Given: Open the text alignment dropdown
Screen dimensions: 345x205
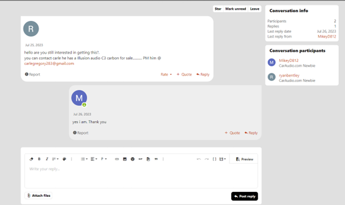Looking at the screenshot, I should click(x=94, y=159).
